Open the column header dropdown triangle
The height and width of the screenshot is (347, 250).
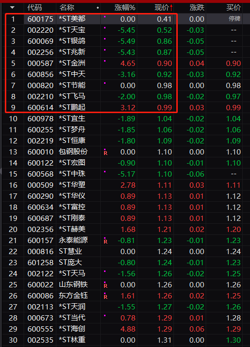(x=13, y=8)
